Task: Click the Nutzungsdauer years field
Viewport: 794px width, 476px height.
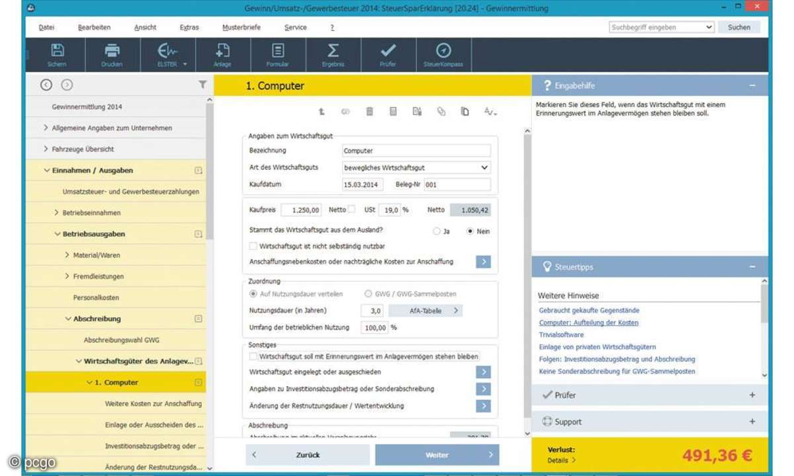Action: tap(373, 310)
